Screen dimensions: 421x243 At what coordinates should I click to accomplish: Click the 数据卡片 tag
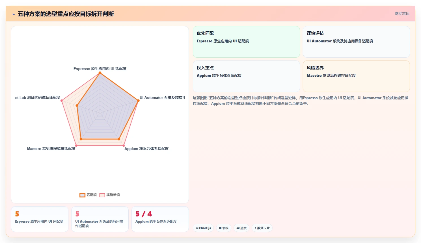(x=262, y=228)
